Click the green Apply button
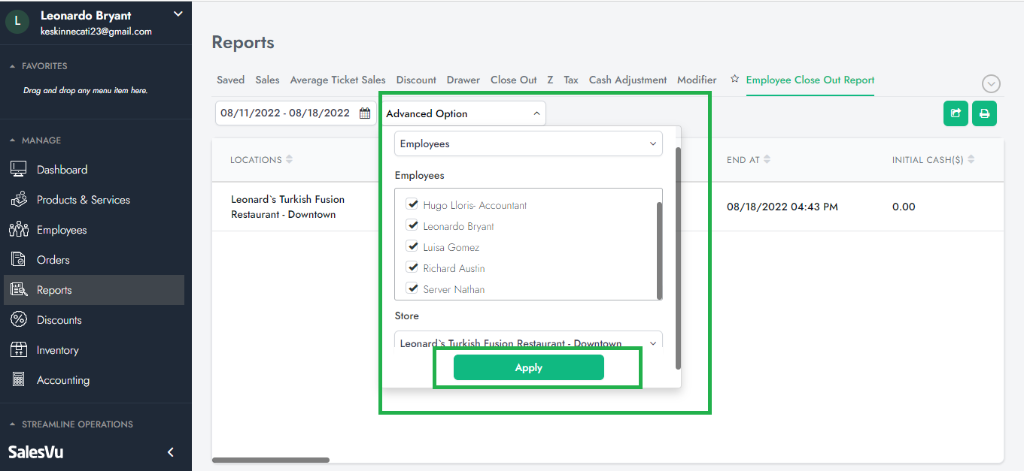Image resolution: width=1024 pixels, height=471 pixels. 528,368
